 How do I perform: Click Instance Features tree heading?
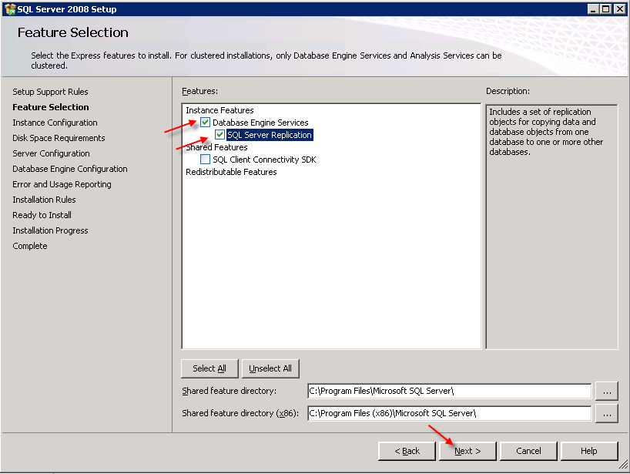219,110
